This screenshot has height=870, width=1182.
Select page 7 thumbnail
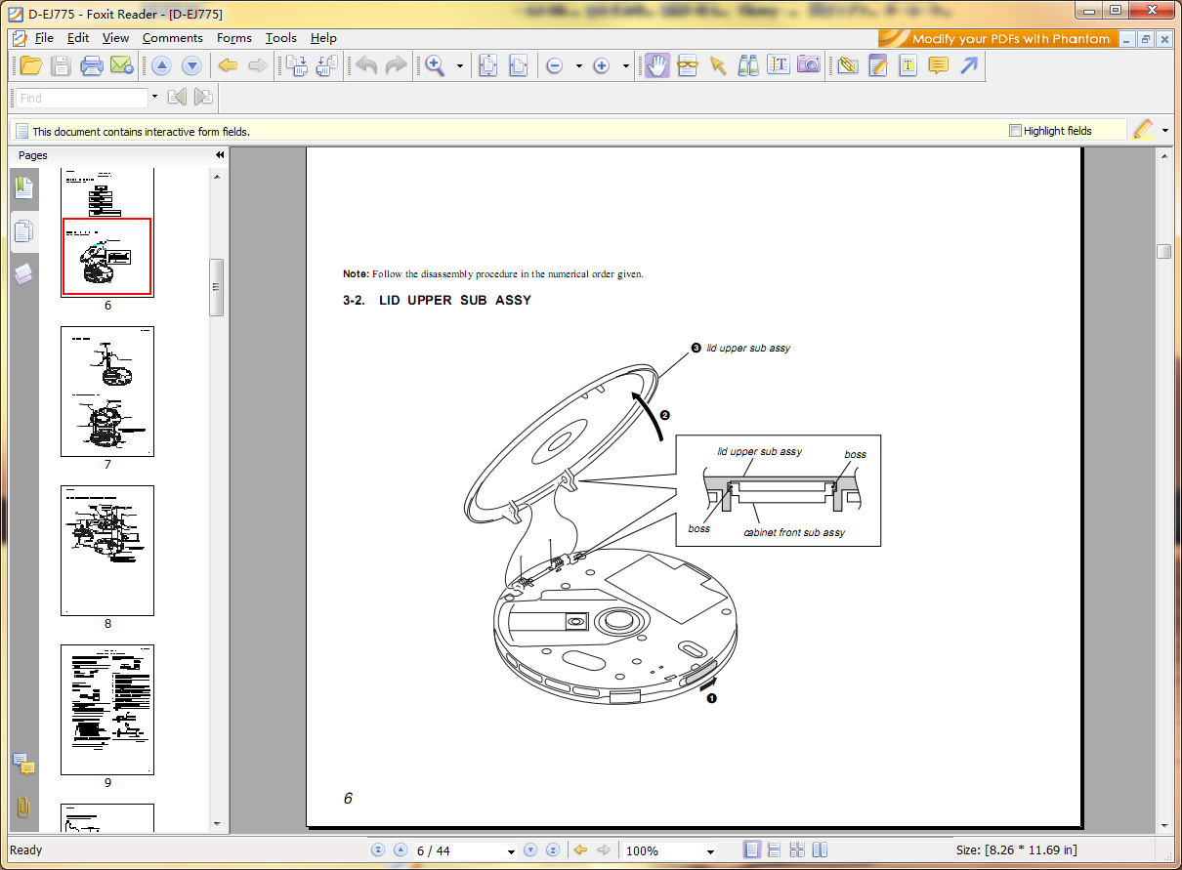pyautogui.click(x=107, y=392)
